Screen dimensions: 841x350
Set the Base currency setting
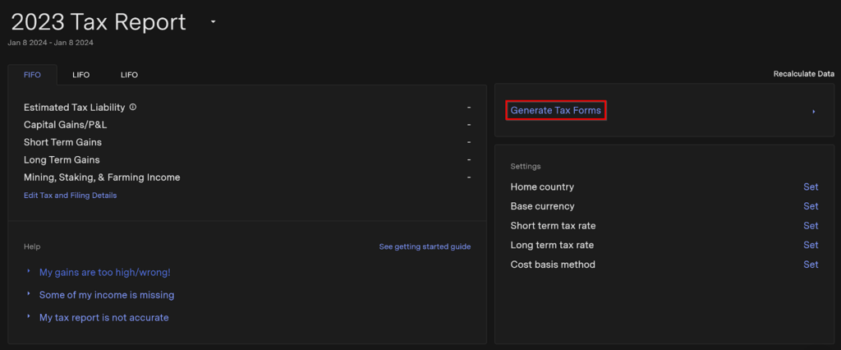tap(811, 206)
